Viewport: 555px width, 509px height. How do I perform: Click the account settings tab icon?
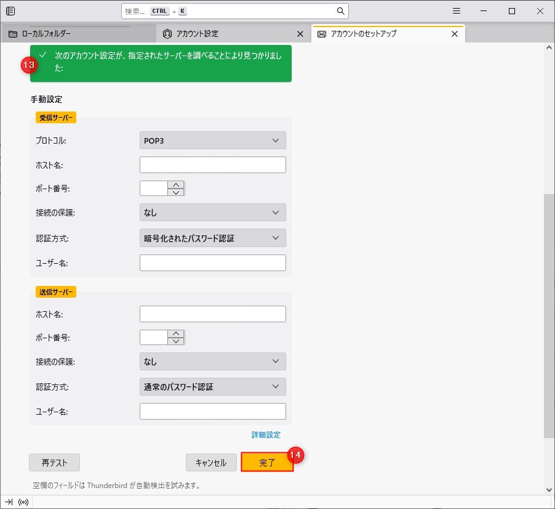pos(167,34)
